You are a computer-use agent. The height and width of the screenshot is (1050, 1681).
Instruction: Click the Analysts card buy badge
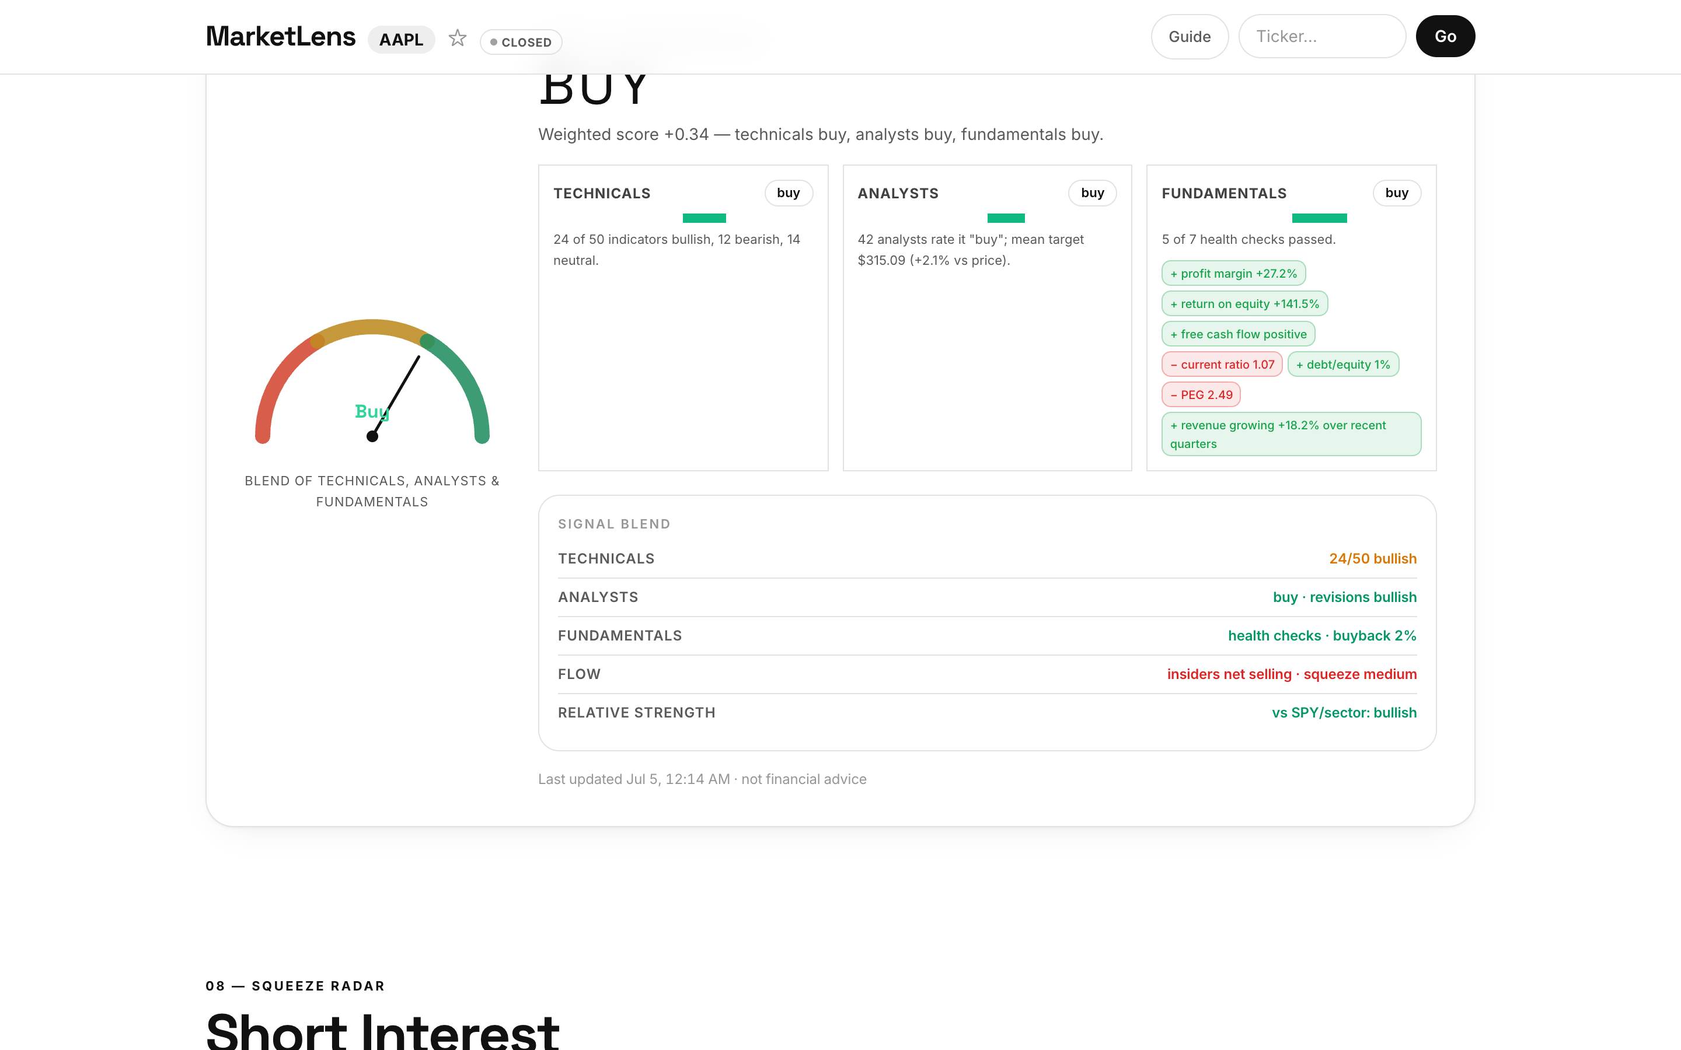[1092, 193]
